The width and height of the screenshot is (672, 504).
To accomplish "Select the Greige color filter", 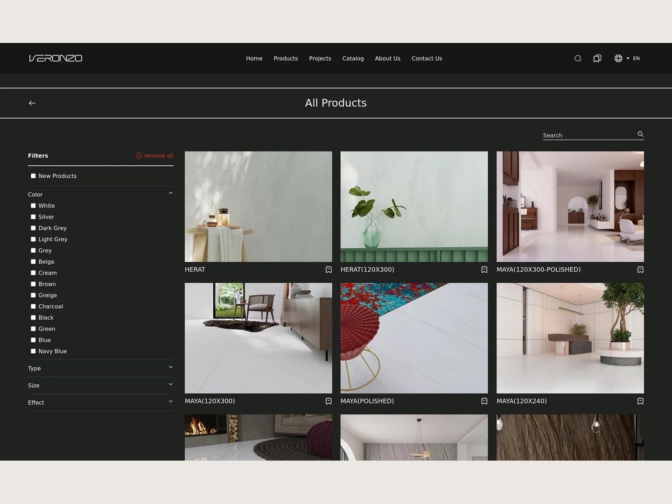I will [x=33, y=295].
